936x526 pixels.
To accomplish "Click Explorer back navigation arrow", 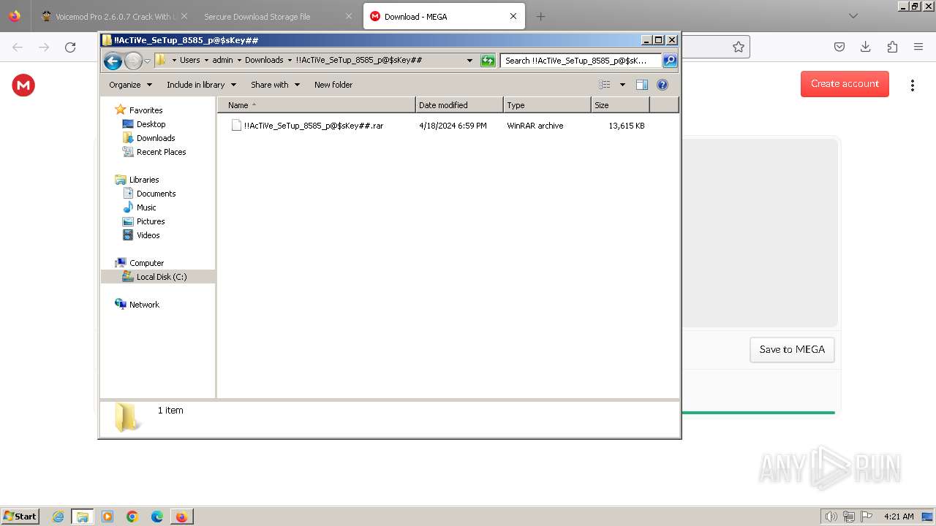I will tap(113, 61).
